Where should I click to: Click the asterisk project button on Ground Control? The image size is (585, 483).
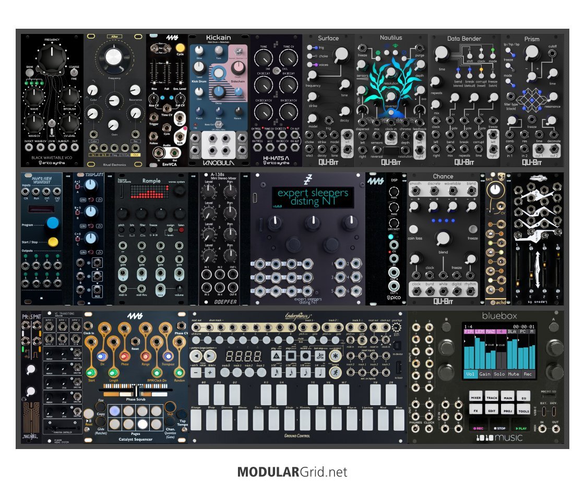[336, 356]
